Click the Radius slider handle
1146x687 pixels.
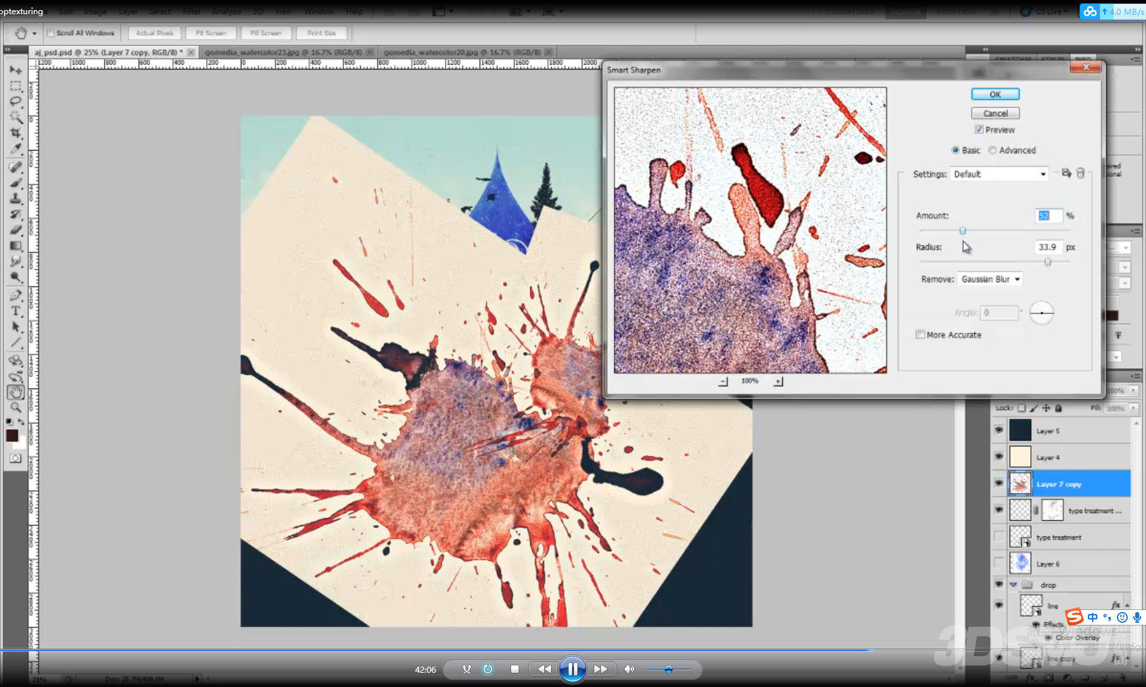[1048, 262]
